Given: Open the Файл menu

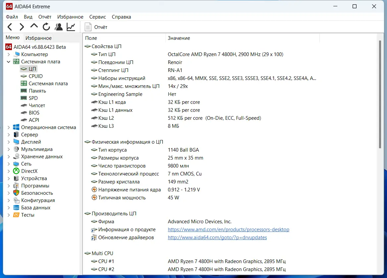Looking at the screenshot, I should [12, 17].
